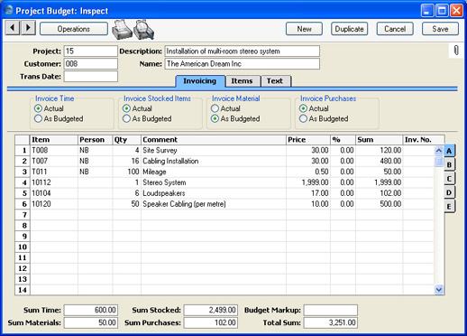
Task: Click the paperclip attachments icon
Action: point(456,51)
